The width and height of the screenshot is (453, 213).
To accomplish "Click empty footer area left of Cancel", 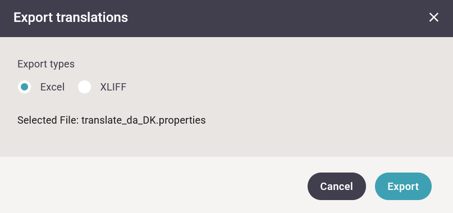I will coord(153,187).
